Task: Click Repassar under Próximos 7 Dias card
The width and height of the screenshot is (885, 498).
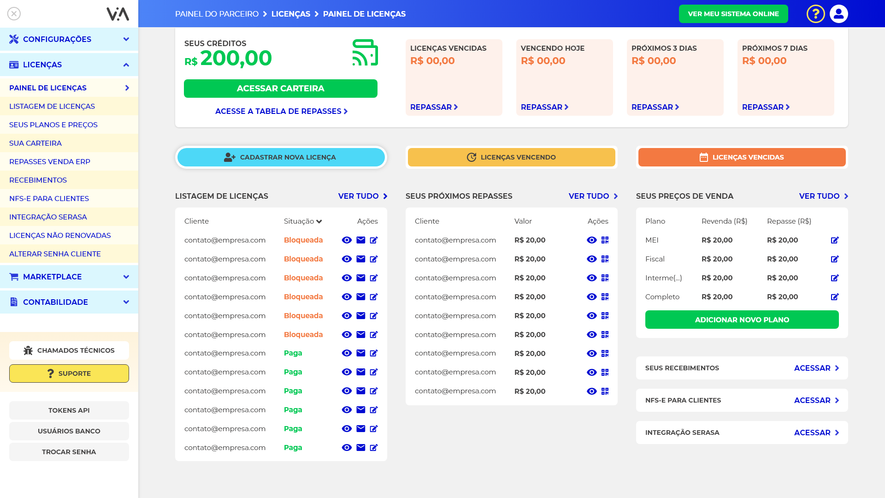Action: 766,107
